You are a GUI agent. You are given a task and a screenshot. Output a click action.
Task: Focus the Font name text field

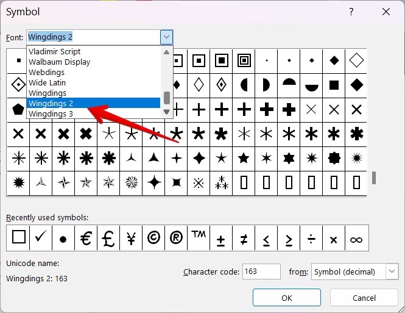tap(93, 37)
